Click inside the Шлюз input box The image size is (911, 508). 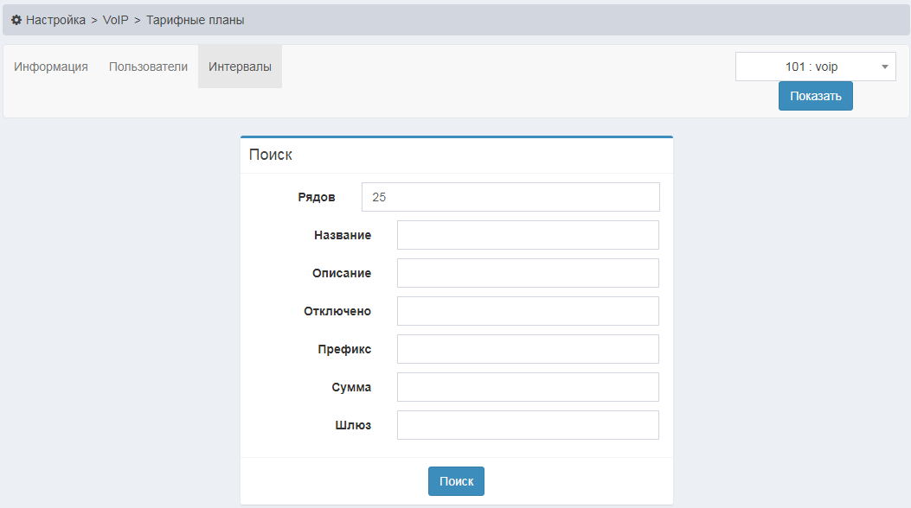tap(528, 425)
